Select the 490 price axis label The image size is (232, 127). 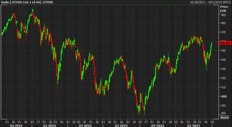pyautogui.click(x=223, y=15)
